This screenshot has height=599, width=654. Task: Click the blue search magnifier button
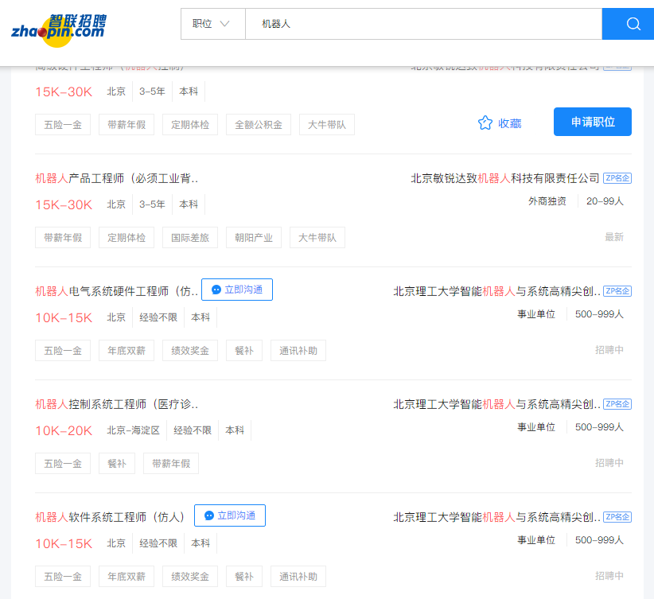coord(633,24)
